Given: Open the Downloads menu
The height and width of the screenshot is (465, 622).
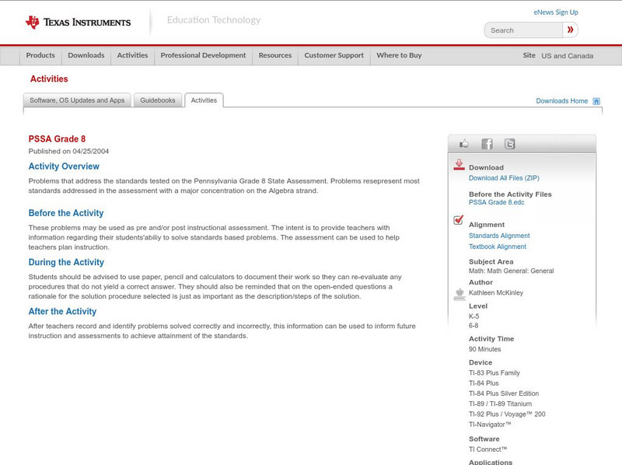Looking at the screenshot, I should pos(86,55).
